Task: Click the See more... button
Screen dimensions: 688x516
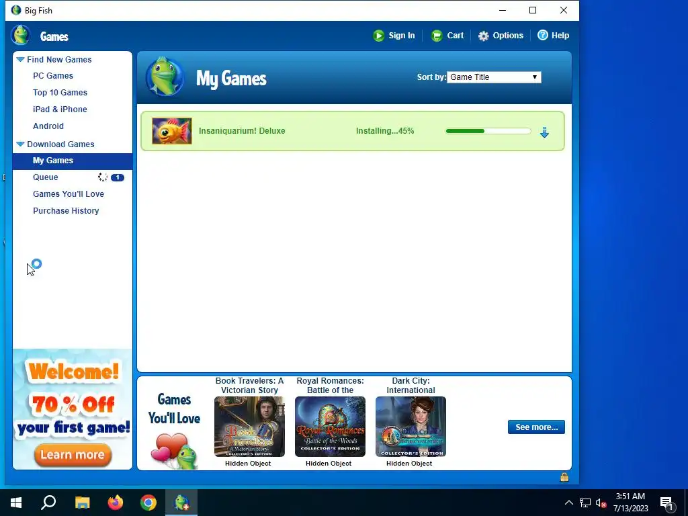Action: coord(536,427)
